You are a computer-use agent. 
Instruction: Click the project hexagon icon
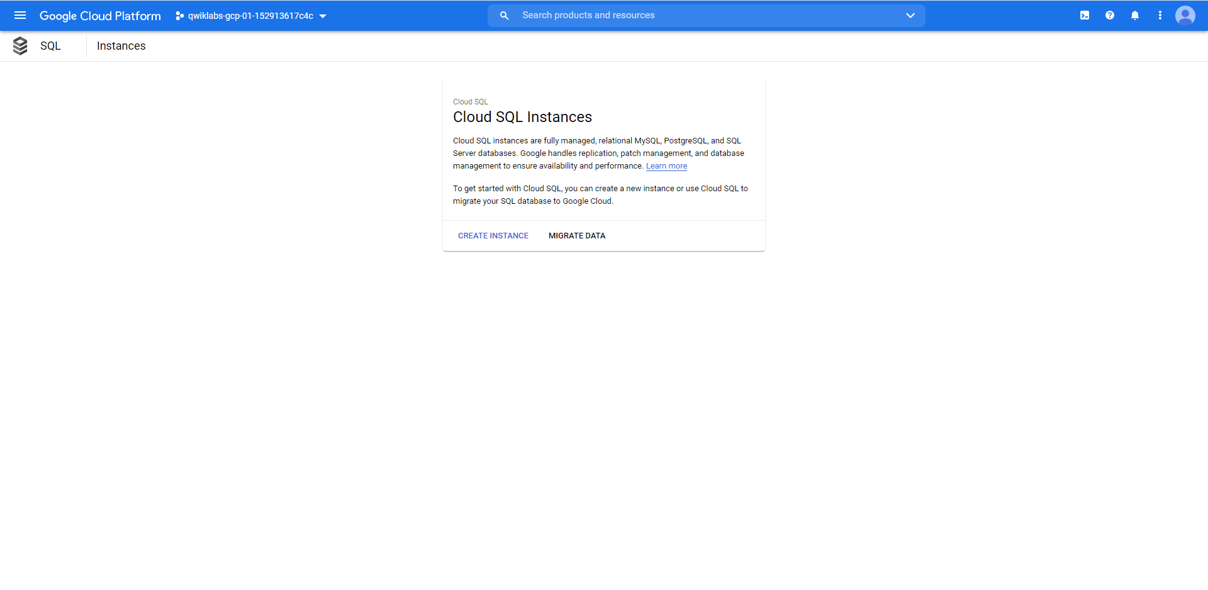pos(179,16)
